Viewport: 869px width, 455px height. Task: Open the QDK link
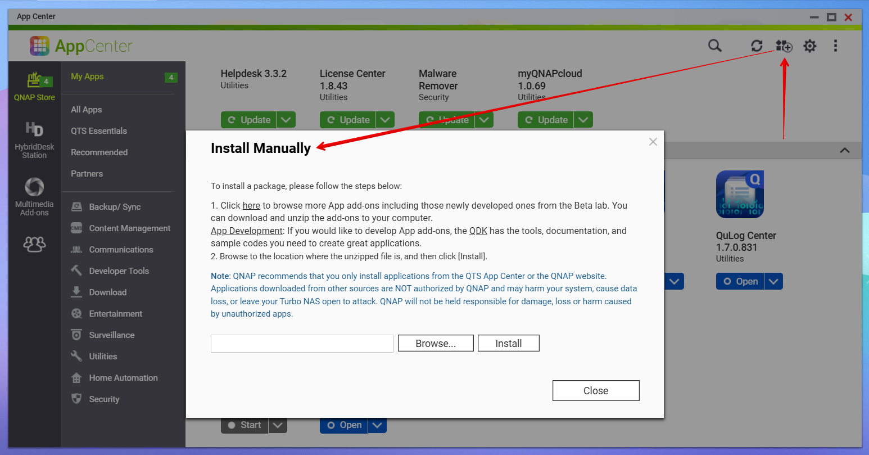tap(478, 231)
